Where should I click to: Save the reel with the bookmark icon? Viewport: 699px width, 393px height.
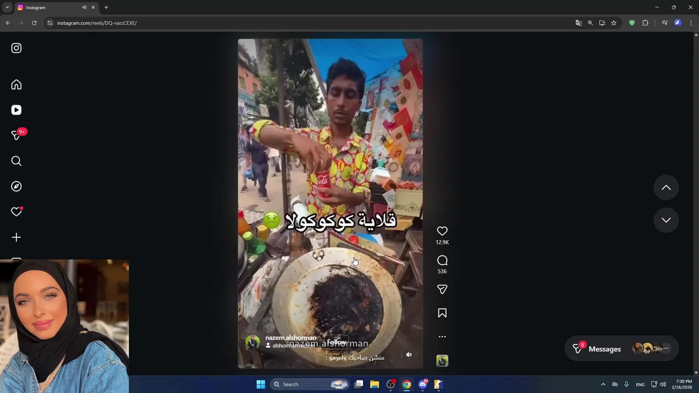pos(442,313)
